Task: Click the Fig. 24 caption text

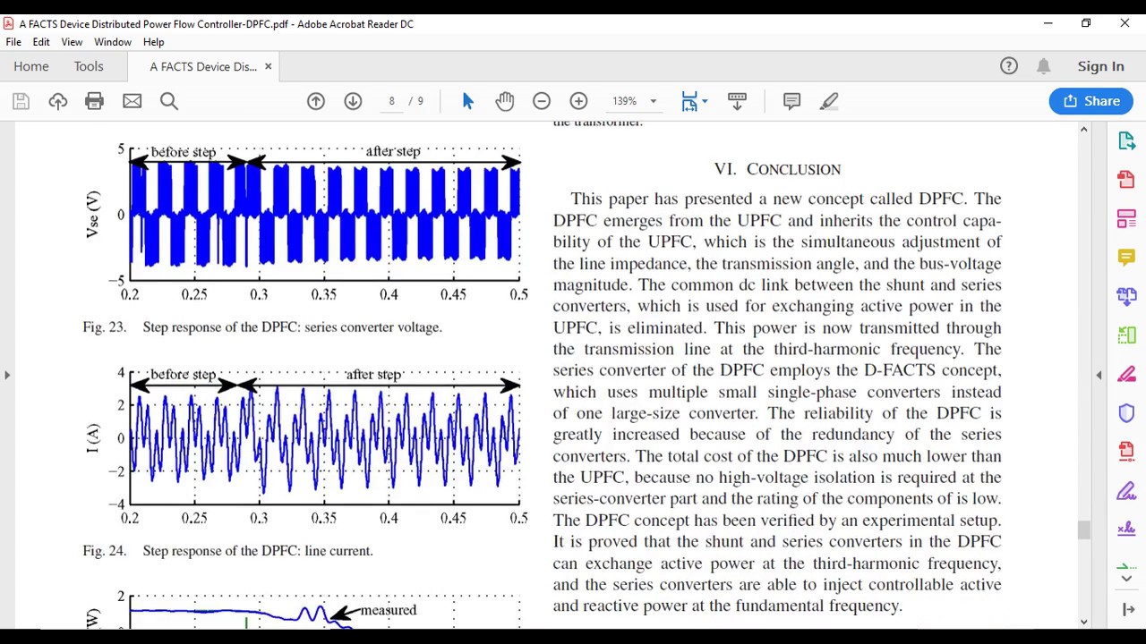Action: pyautogui.click(x=227, y=551)
